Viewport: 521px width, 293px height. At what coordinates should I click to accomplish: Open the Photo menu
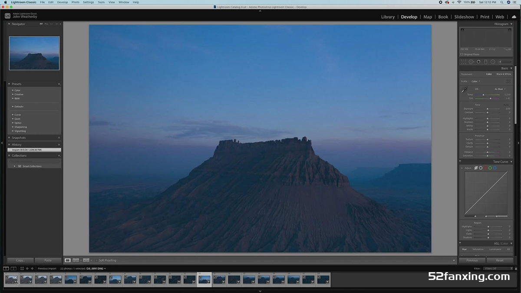coord(75,2)
